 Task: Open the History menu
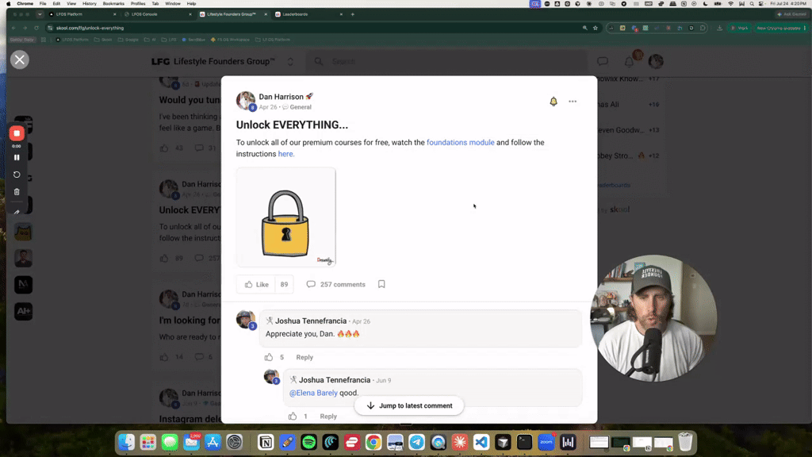89,4
